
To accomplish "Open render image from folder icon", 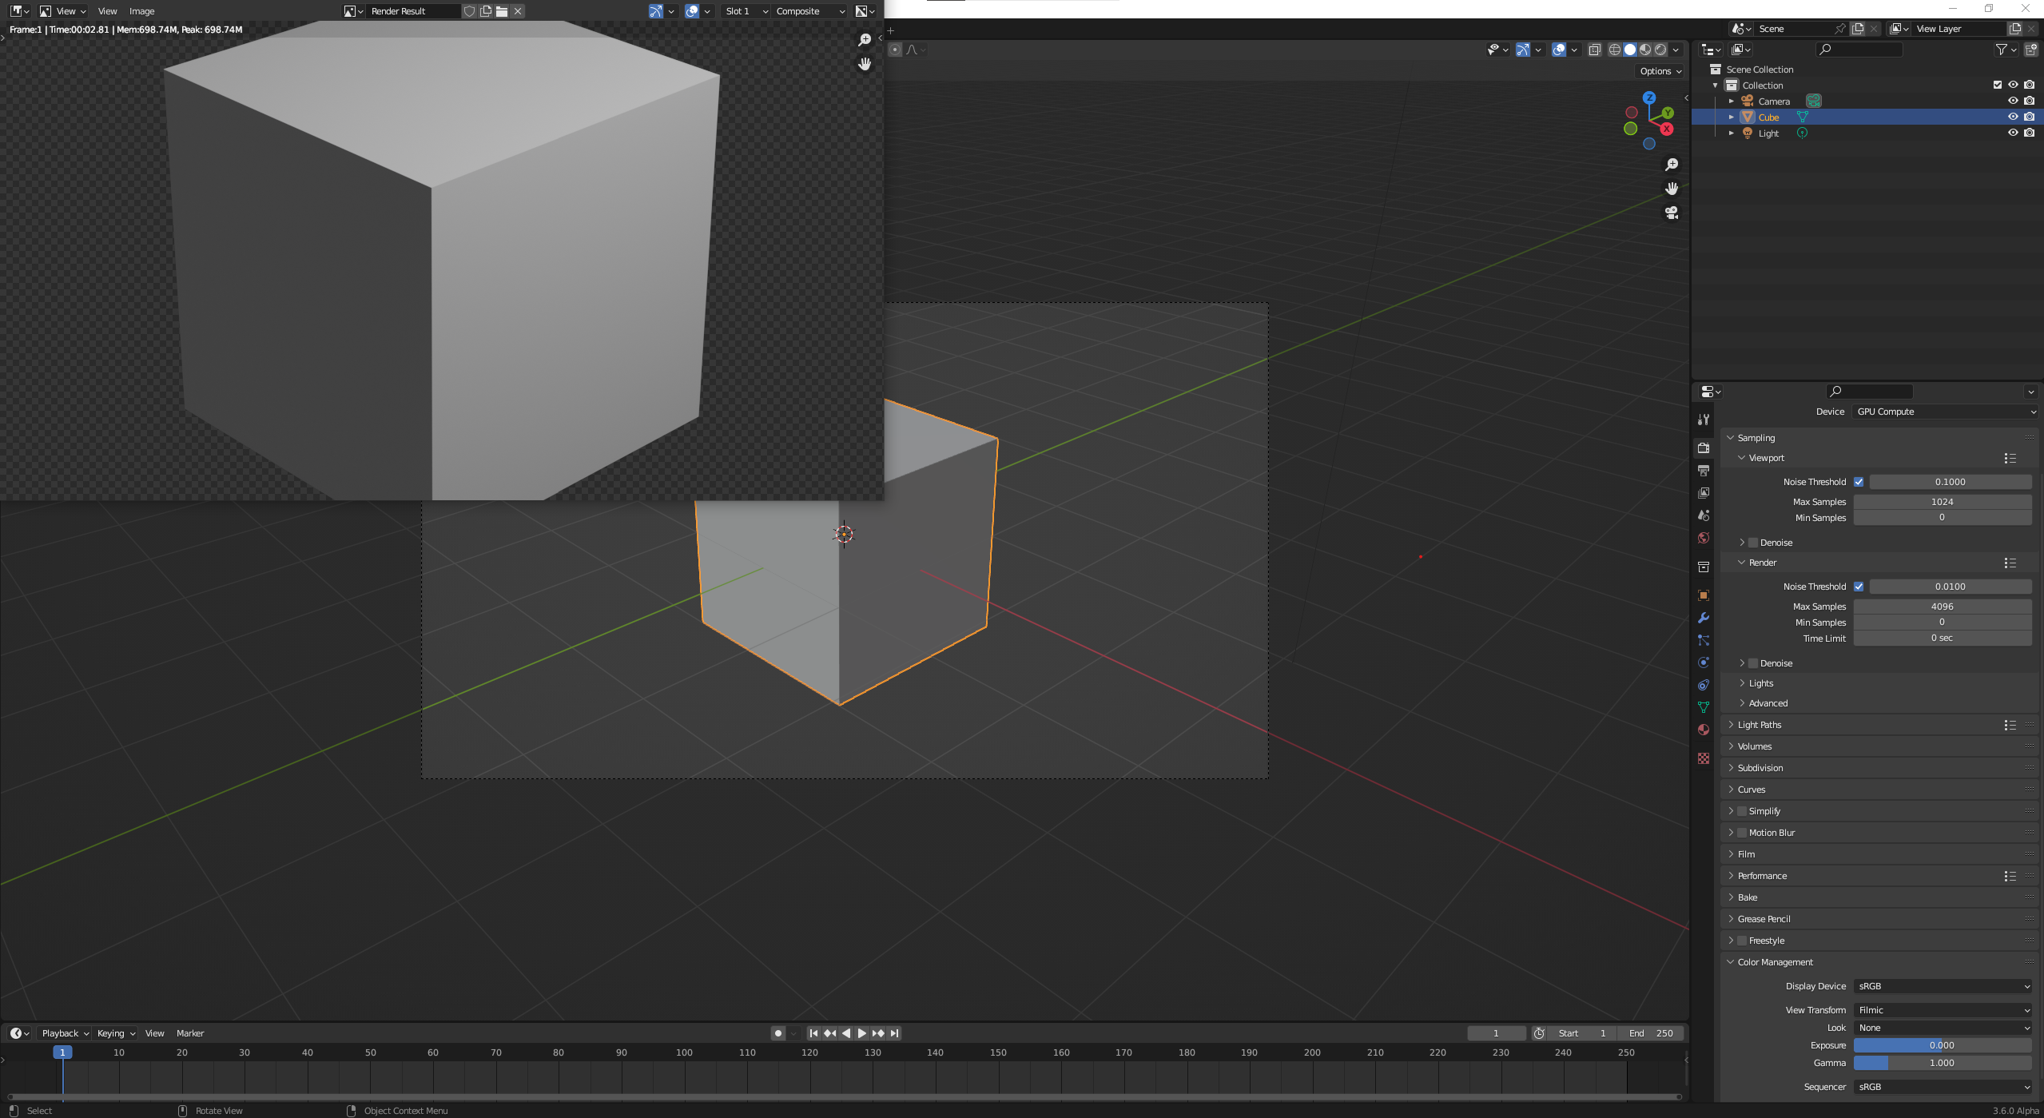I will (x=502, y=11).
